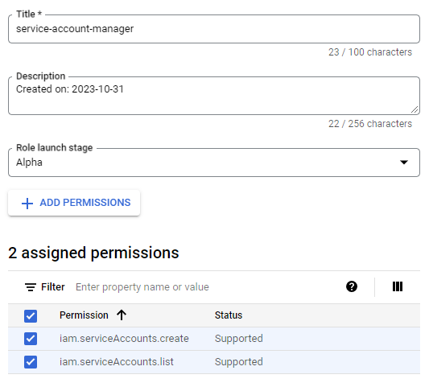Open the filter help question-mark icon
The height and width of the screenshot is (387, 429).
click(351, 286)
